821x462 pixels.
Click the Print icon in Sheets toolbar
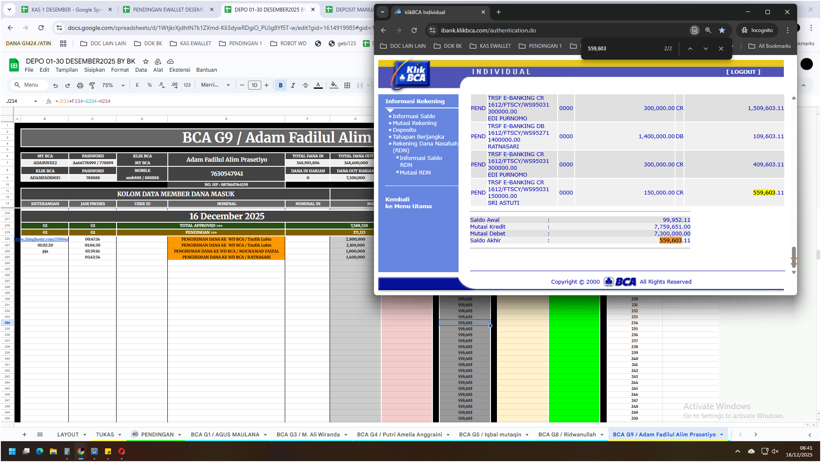(x=80, y=85)
